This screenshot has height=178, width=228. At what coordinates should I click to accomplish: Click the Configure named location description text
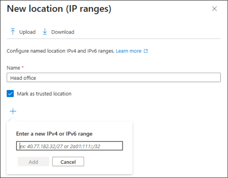[60, 51]
